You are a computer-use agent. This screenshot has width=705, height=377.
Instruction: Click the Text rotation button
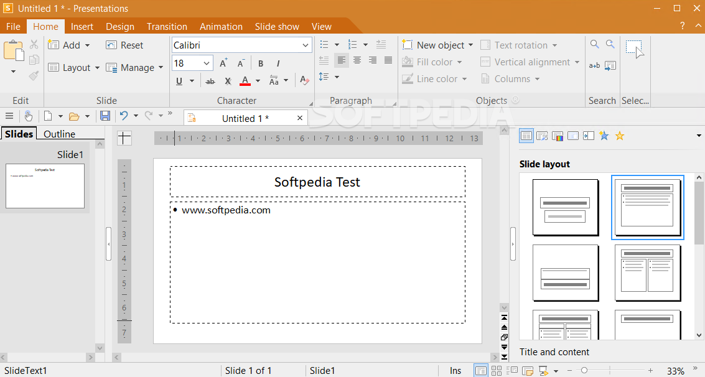pyautogui.click(x=518, y=45)
